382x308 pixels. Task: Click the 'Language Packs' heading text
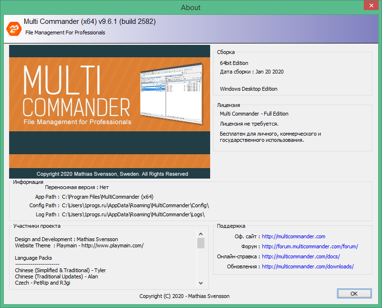coord(34,258)
